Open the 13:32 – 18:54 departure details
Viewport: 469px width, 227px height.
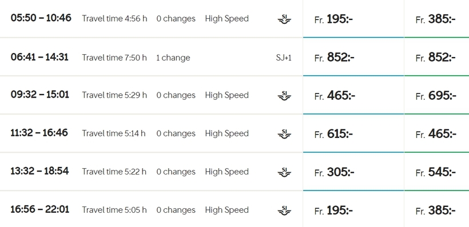152,171
